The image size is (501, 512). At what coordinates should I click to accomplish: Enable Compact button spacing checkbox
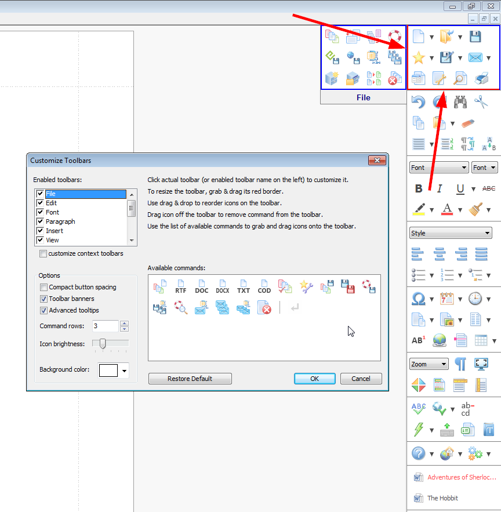tap(44, 287)
